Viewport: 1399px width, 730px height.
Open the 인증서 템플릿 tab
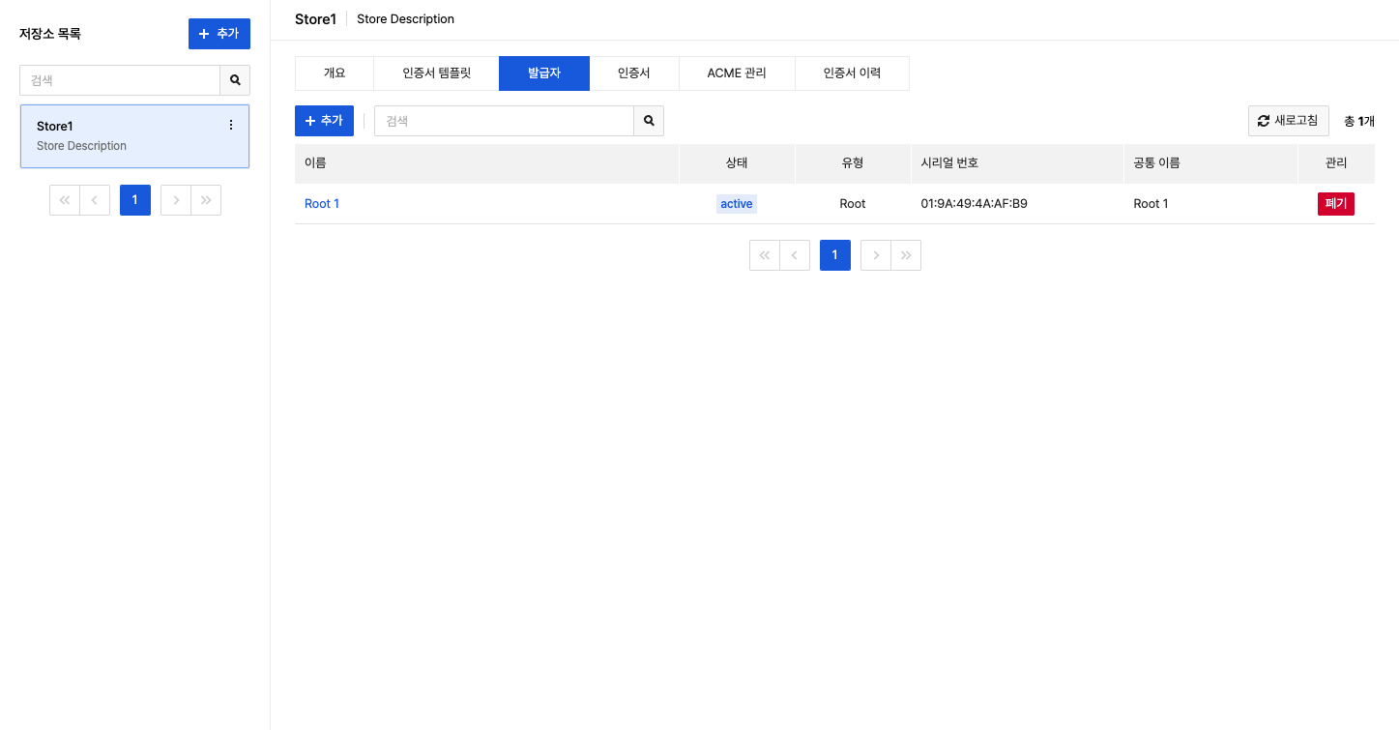(x=435, y=73)
